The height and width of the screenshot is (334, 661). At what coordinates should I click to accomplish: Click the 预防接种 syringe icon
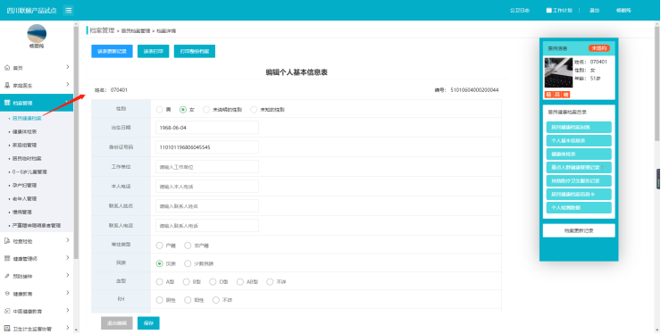[x=7, y=276]
